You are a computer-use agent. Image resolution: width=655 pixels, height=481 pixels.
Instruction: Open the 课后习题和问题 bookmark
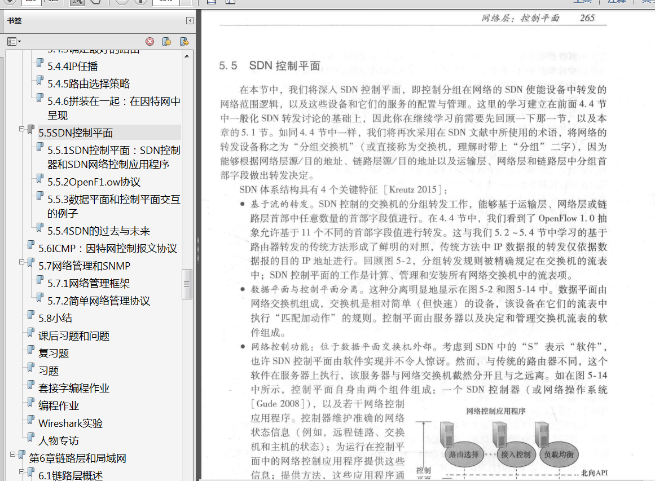pyautogui.click(x=74, y=336)
